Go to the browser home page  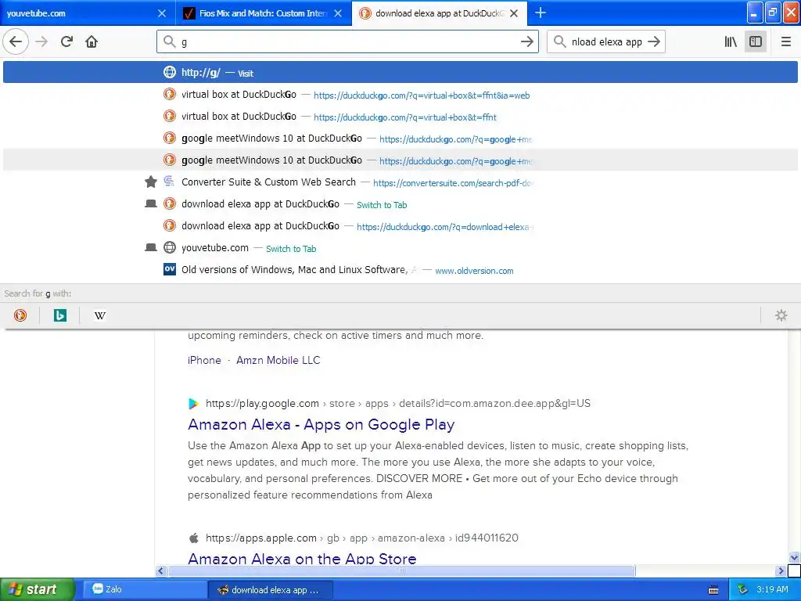tap(92, 41)
